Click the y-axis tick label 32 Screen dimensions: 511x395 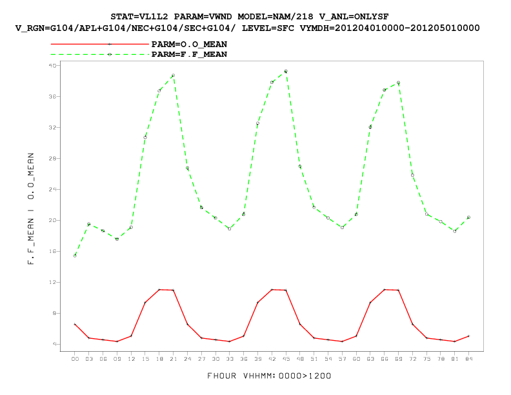point(52,127)
